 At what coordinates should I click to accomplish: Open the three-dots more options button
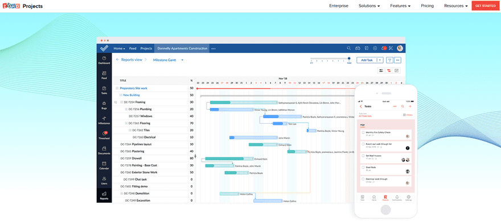[x=398, y=60]
